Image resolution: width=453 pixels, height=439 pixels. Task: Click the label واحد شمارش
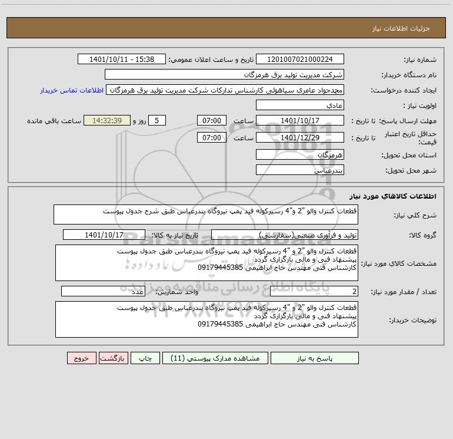(177, 292)
